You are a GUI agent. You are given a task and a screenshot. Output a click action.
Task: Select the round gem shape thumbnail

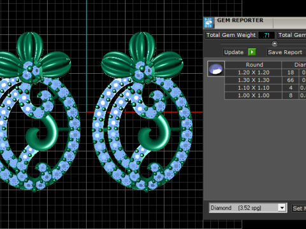click(x=216, y=69)
